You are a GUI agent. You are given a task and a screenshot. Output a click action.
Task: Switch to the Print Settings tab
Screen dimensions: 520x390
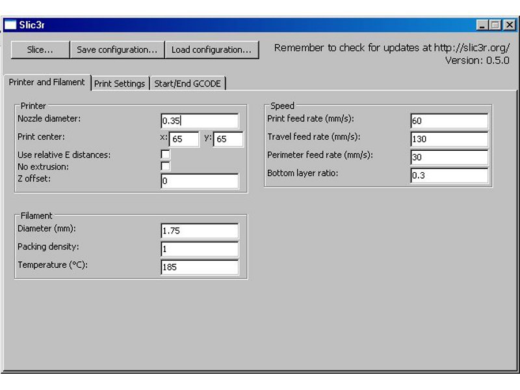(x=120, y=84)
